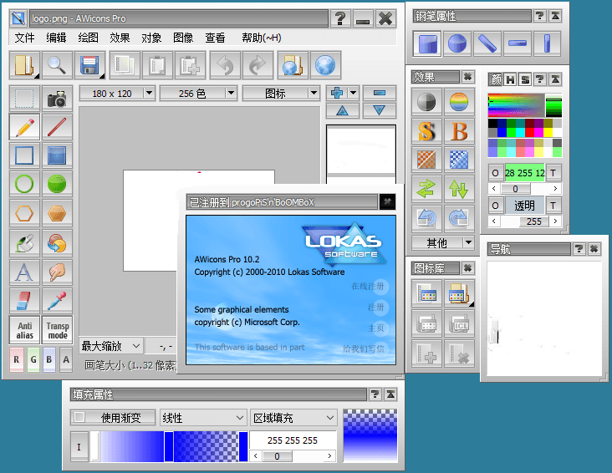Image resolution: width=612 pixels, height=473 pixels.
Task: Select the camera capture tool
Action: click(57, 99)
